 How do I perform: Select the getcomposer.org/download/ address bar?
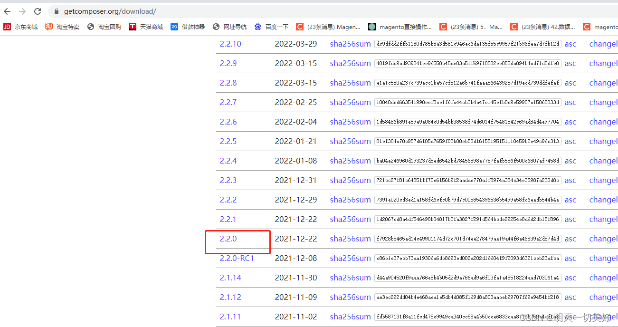coord(333,11)
